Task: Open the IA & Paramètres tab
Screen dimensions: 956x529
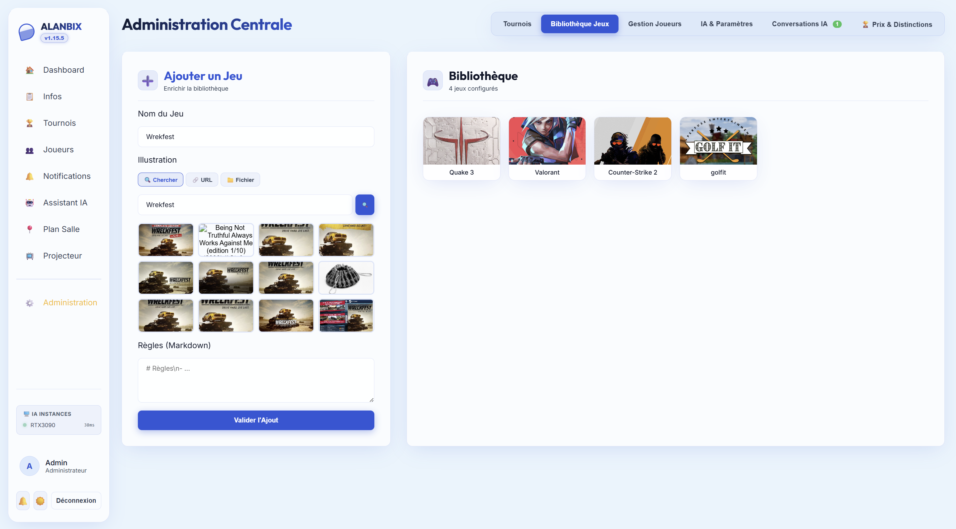Action: [x=726, y=24]
